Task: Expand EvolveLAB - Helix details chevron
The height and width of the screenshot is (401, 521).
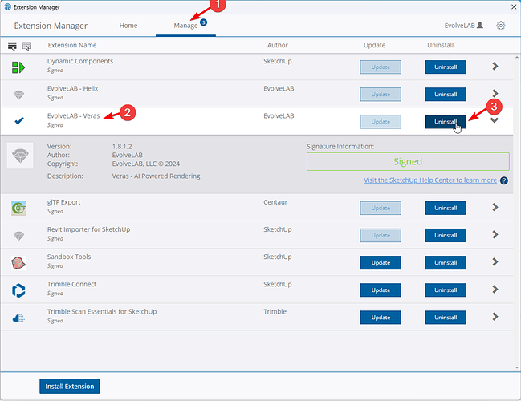Action: coord(495,94)
